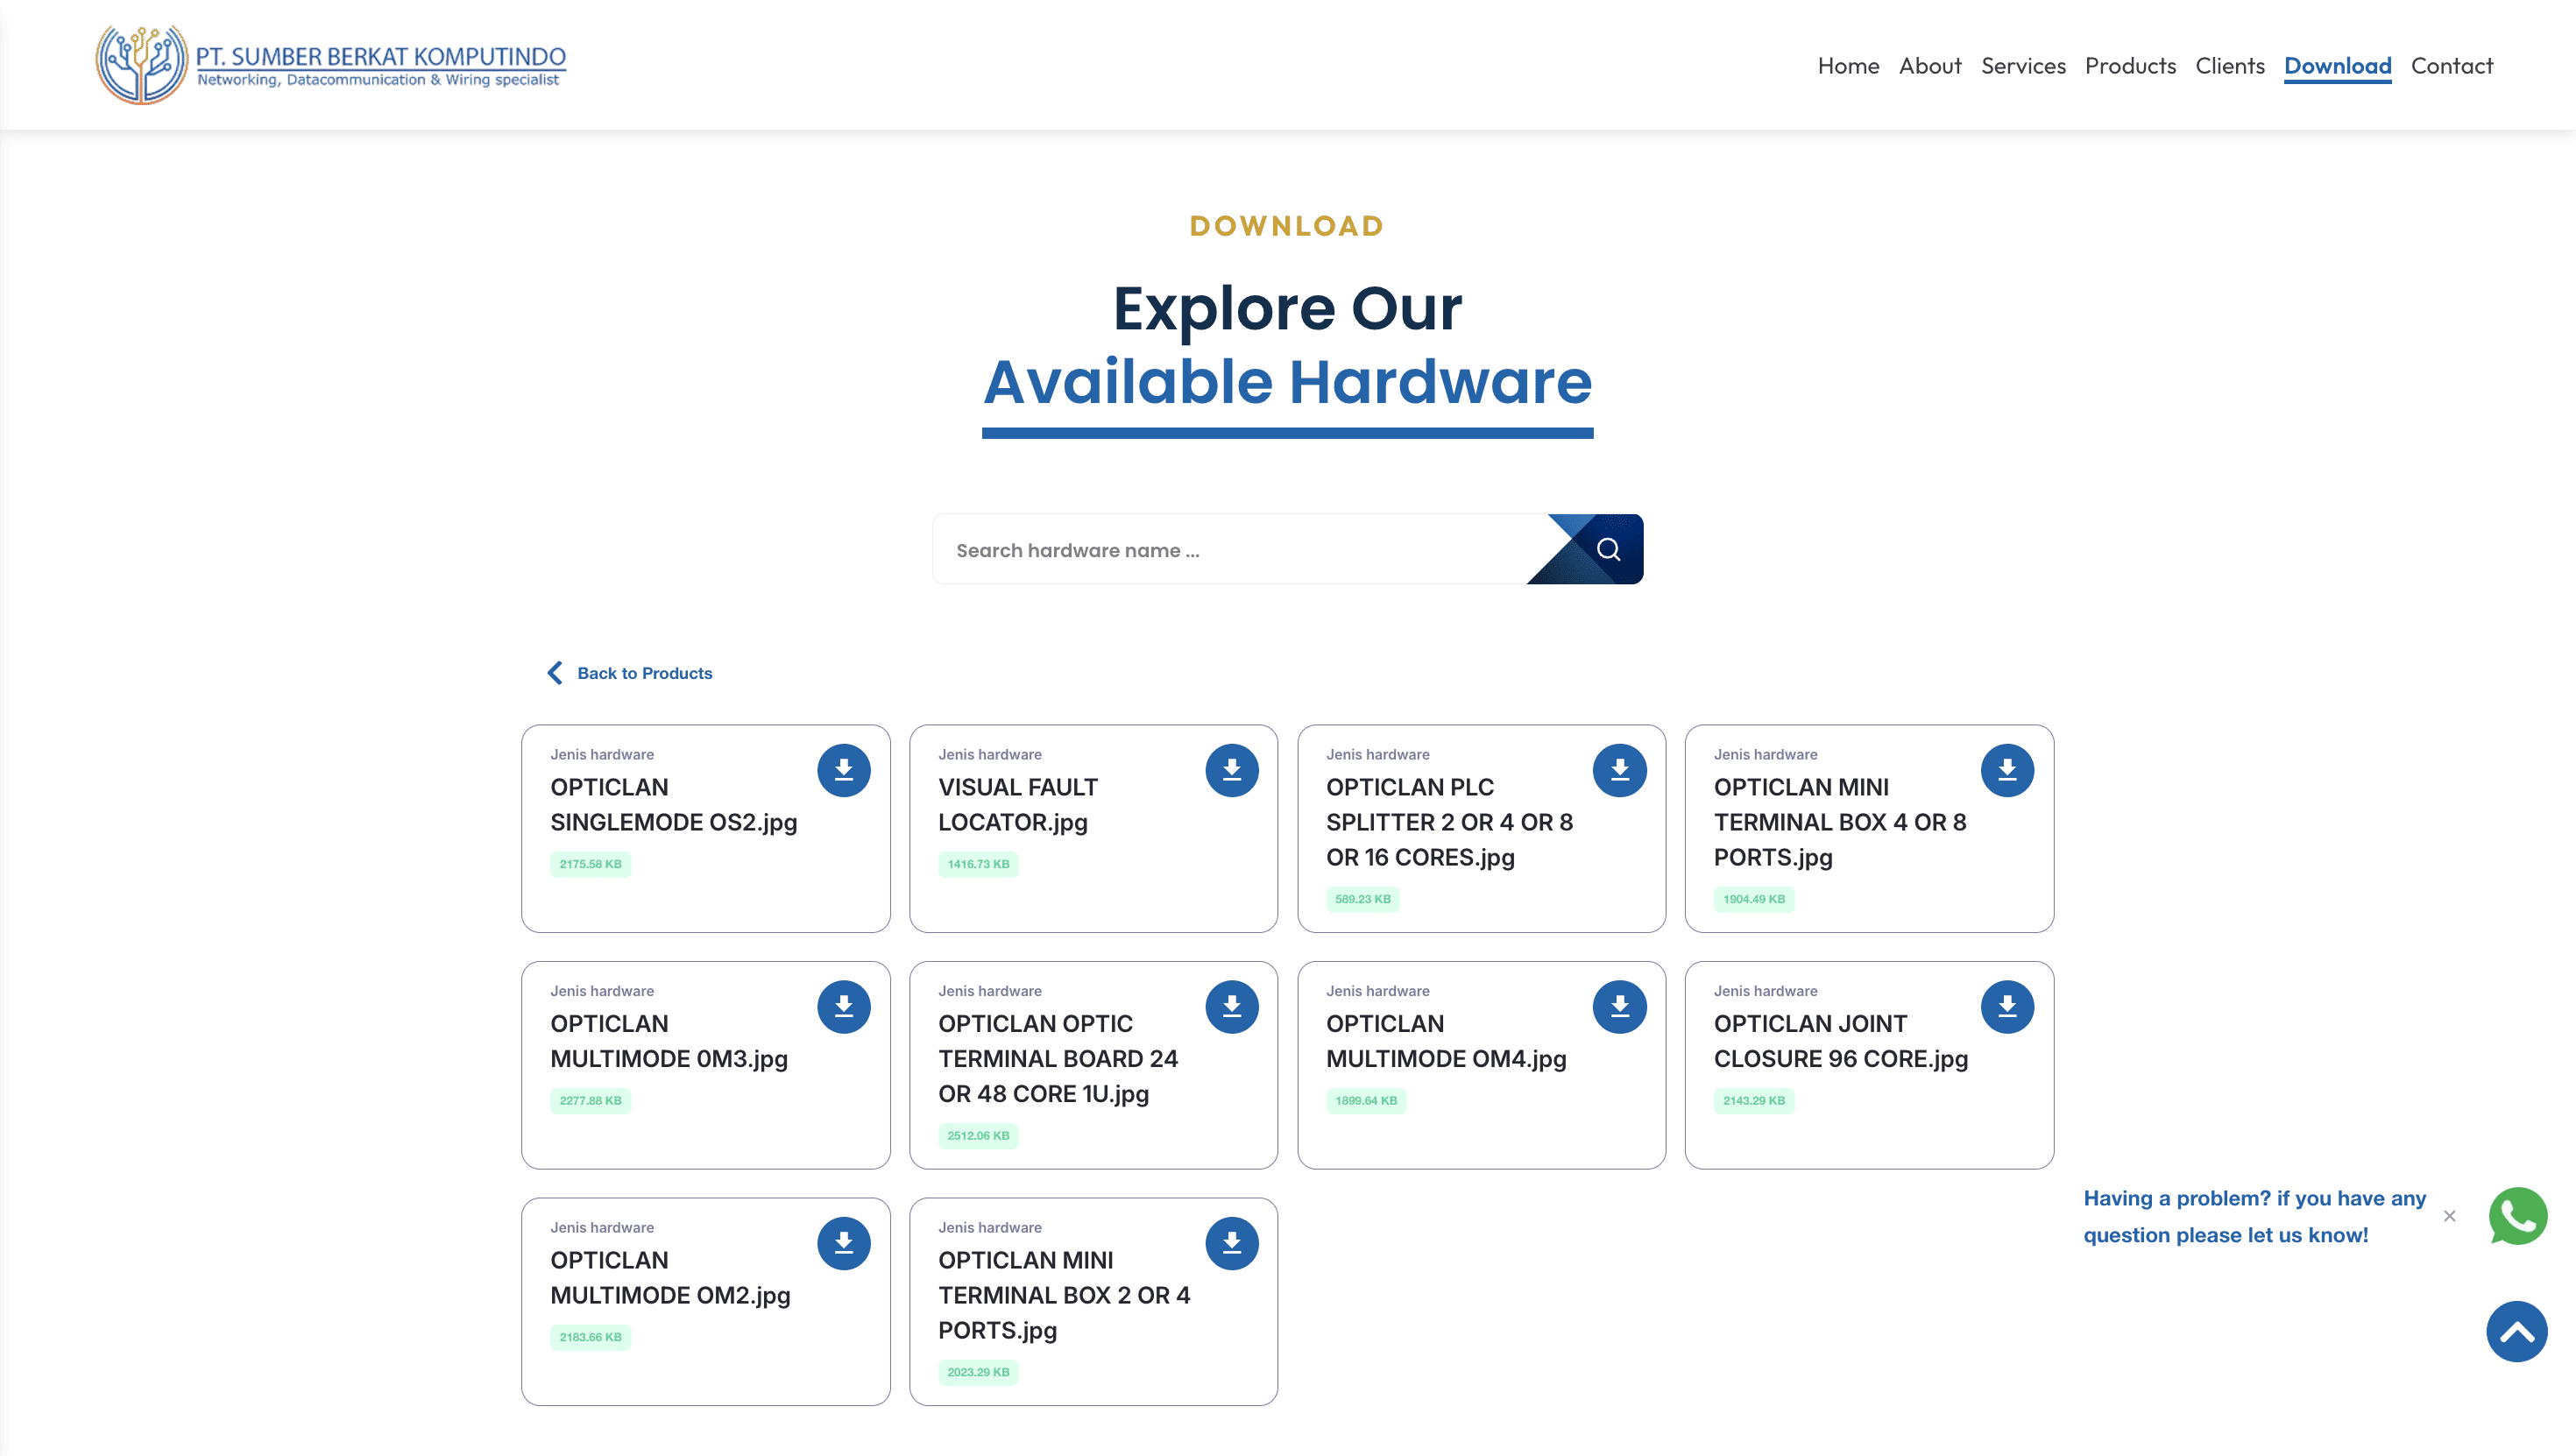This screenshot has width=2576, height=1456.
Task: Download OPTICLAN PLC SPLITTER file
Action: pyautogui.click(x=1619, y=770)
